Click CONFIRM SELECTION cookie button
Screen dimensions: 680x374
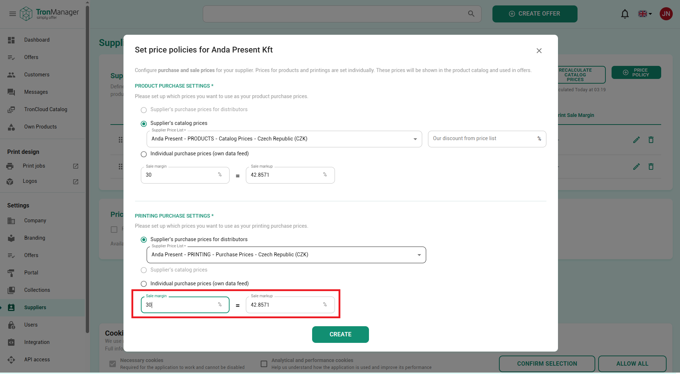[547, 364]
